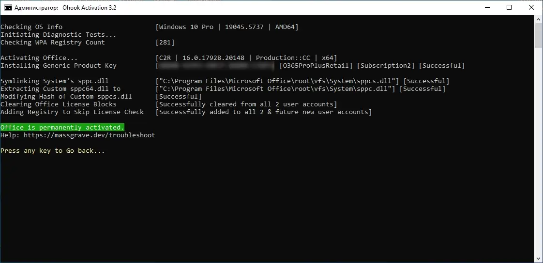Screen dimensions: 543x263
Task: Click the WPA Registry Count value [281]
Action: click(165, 43)
